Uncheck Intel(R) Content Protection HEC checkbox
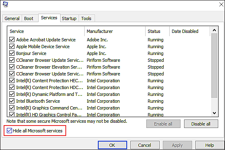 tap(12, 81)
